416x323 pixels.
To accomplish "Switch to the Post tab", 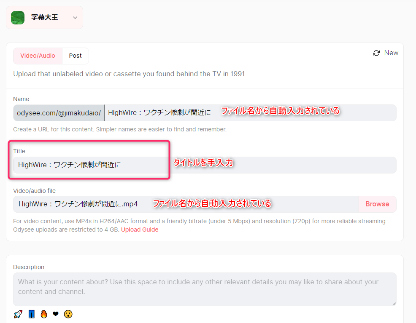I will tap(76, 56).
